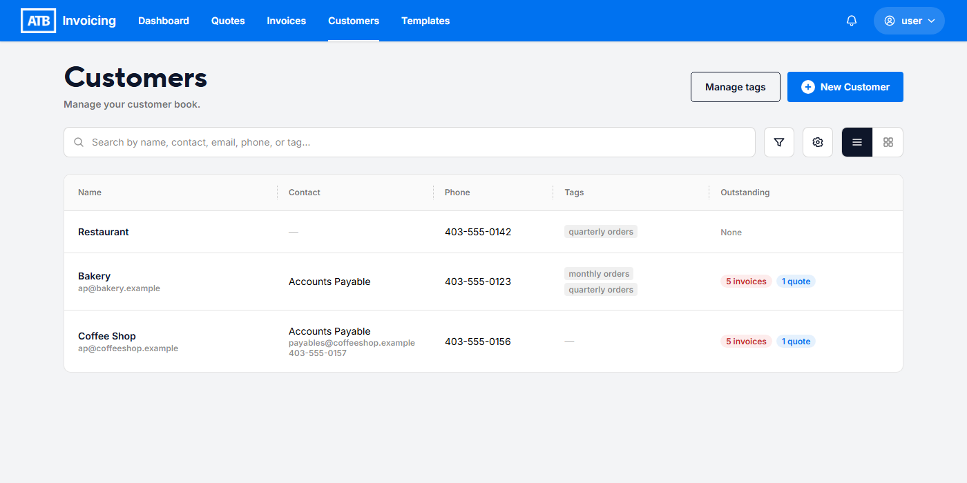This screenshot has width=967, height=483.
Task: Click ap@coffeeshop.example email
Action: (x=128, y=348)
